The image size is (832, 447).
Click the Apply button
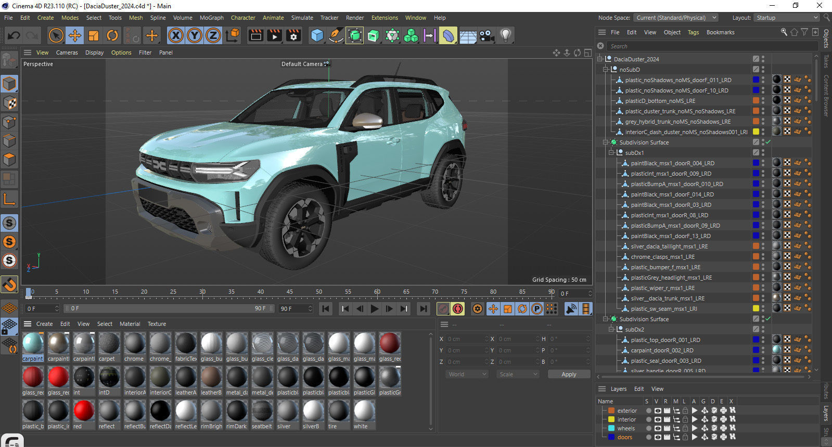pos(569,374)
